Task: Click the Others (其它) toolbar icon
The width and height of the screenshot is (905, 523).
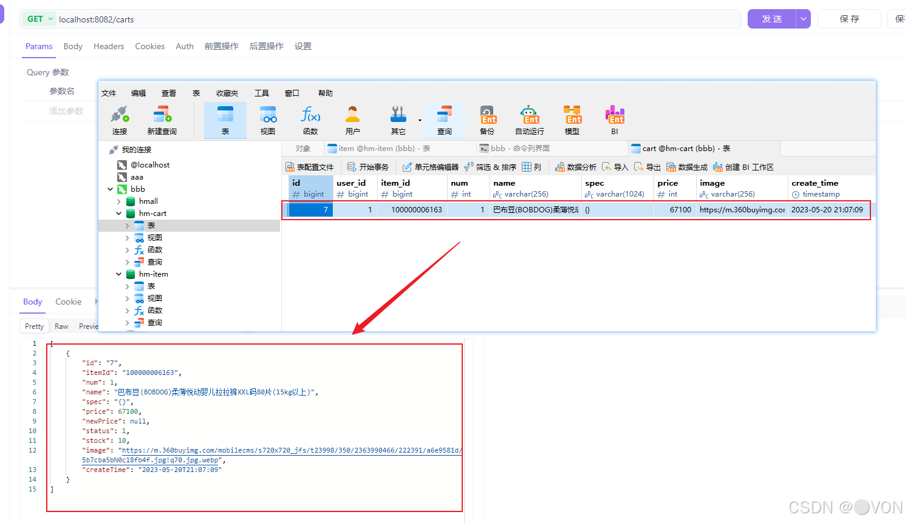Action: 398,120
